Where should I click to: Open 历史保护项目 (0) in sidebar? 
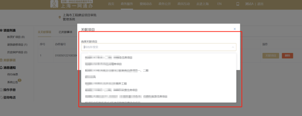pyautogui.click(x=17, y=52)
